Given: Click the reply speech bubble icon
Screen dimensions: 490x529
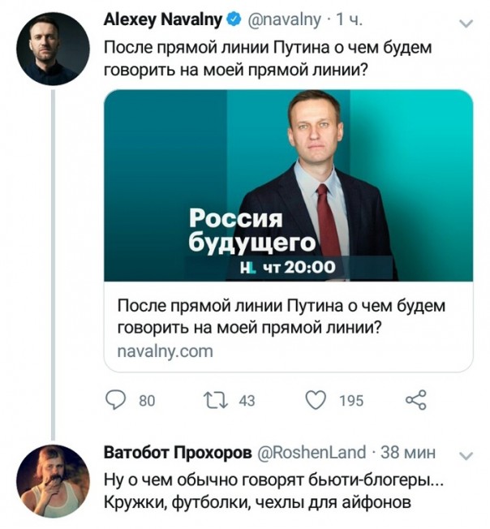Looking at the screenshot, I should pos(118,400).
